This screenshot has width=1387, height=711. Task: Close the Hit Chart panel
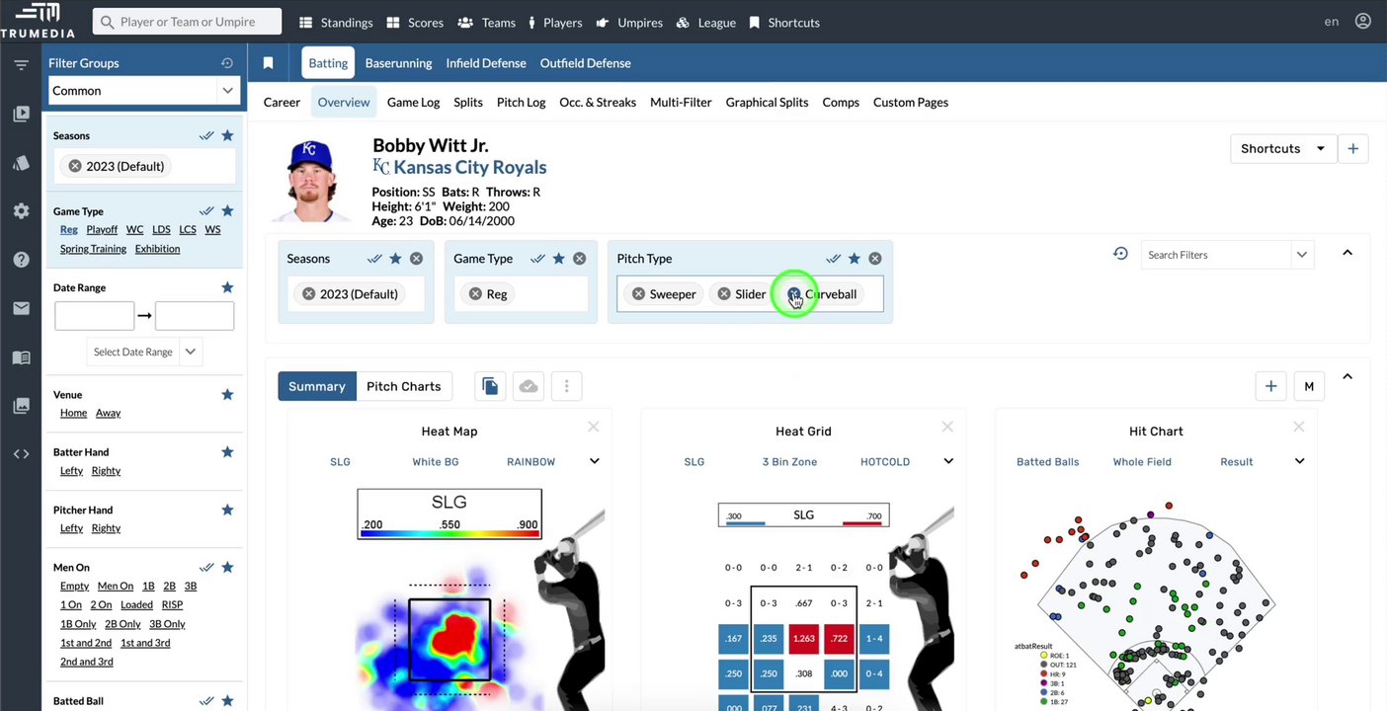[x=1299, y=427]
